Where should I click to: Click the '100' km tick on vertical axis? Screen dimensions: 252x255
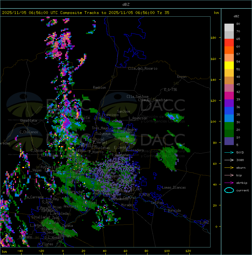pyautogui.click(x=213, y=122)
